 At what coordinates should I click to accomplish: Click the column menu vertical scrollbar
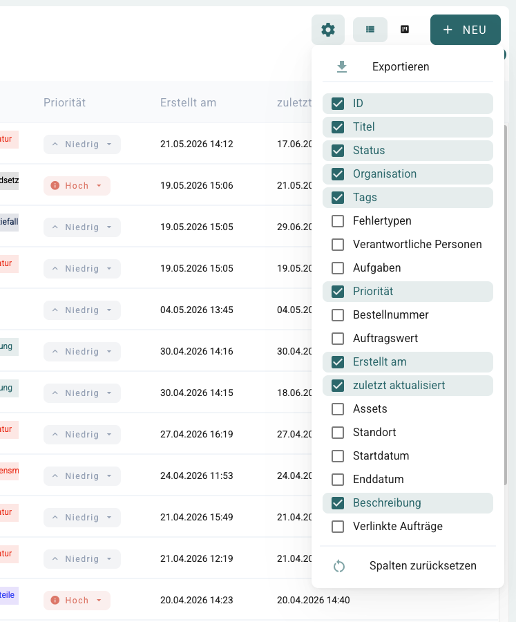(505, 305)
